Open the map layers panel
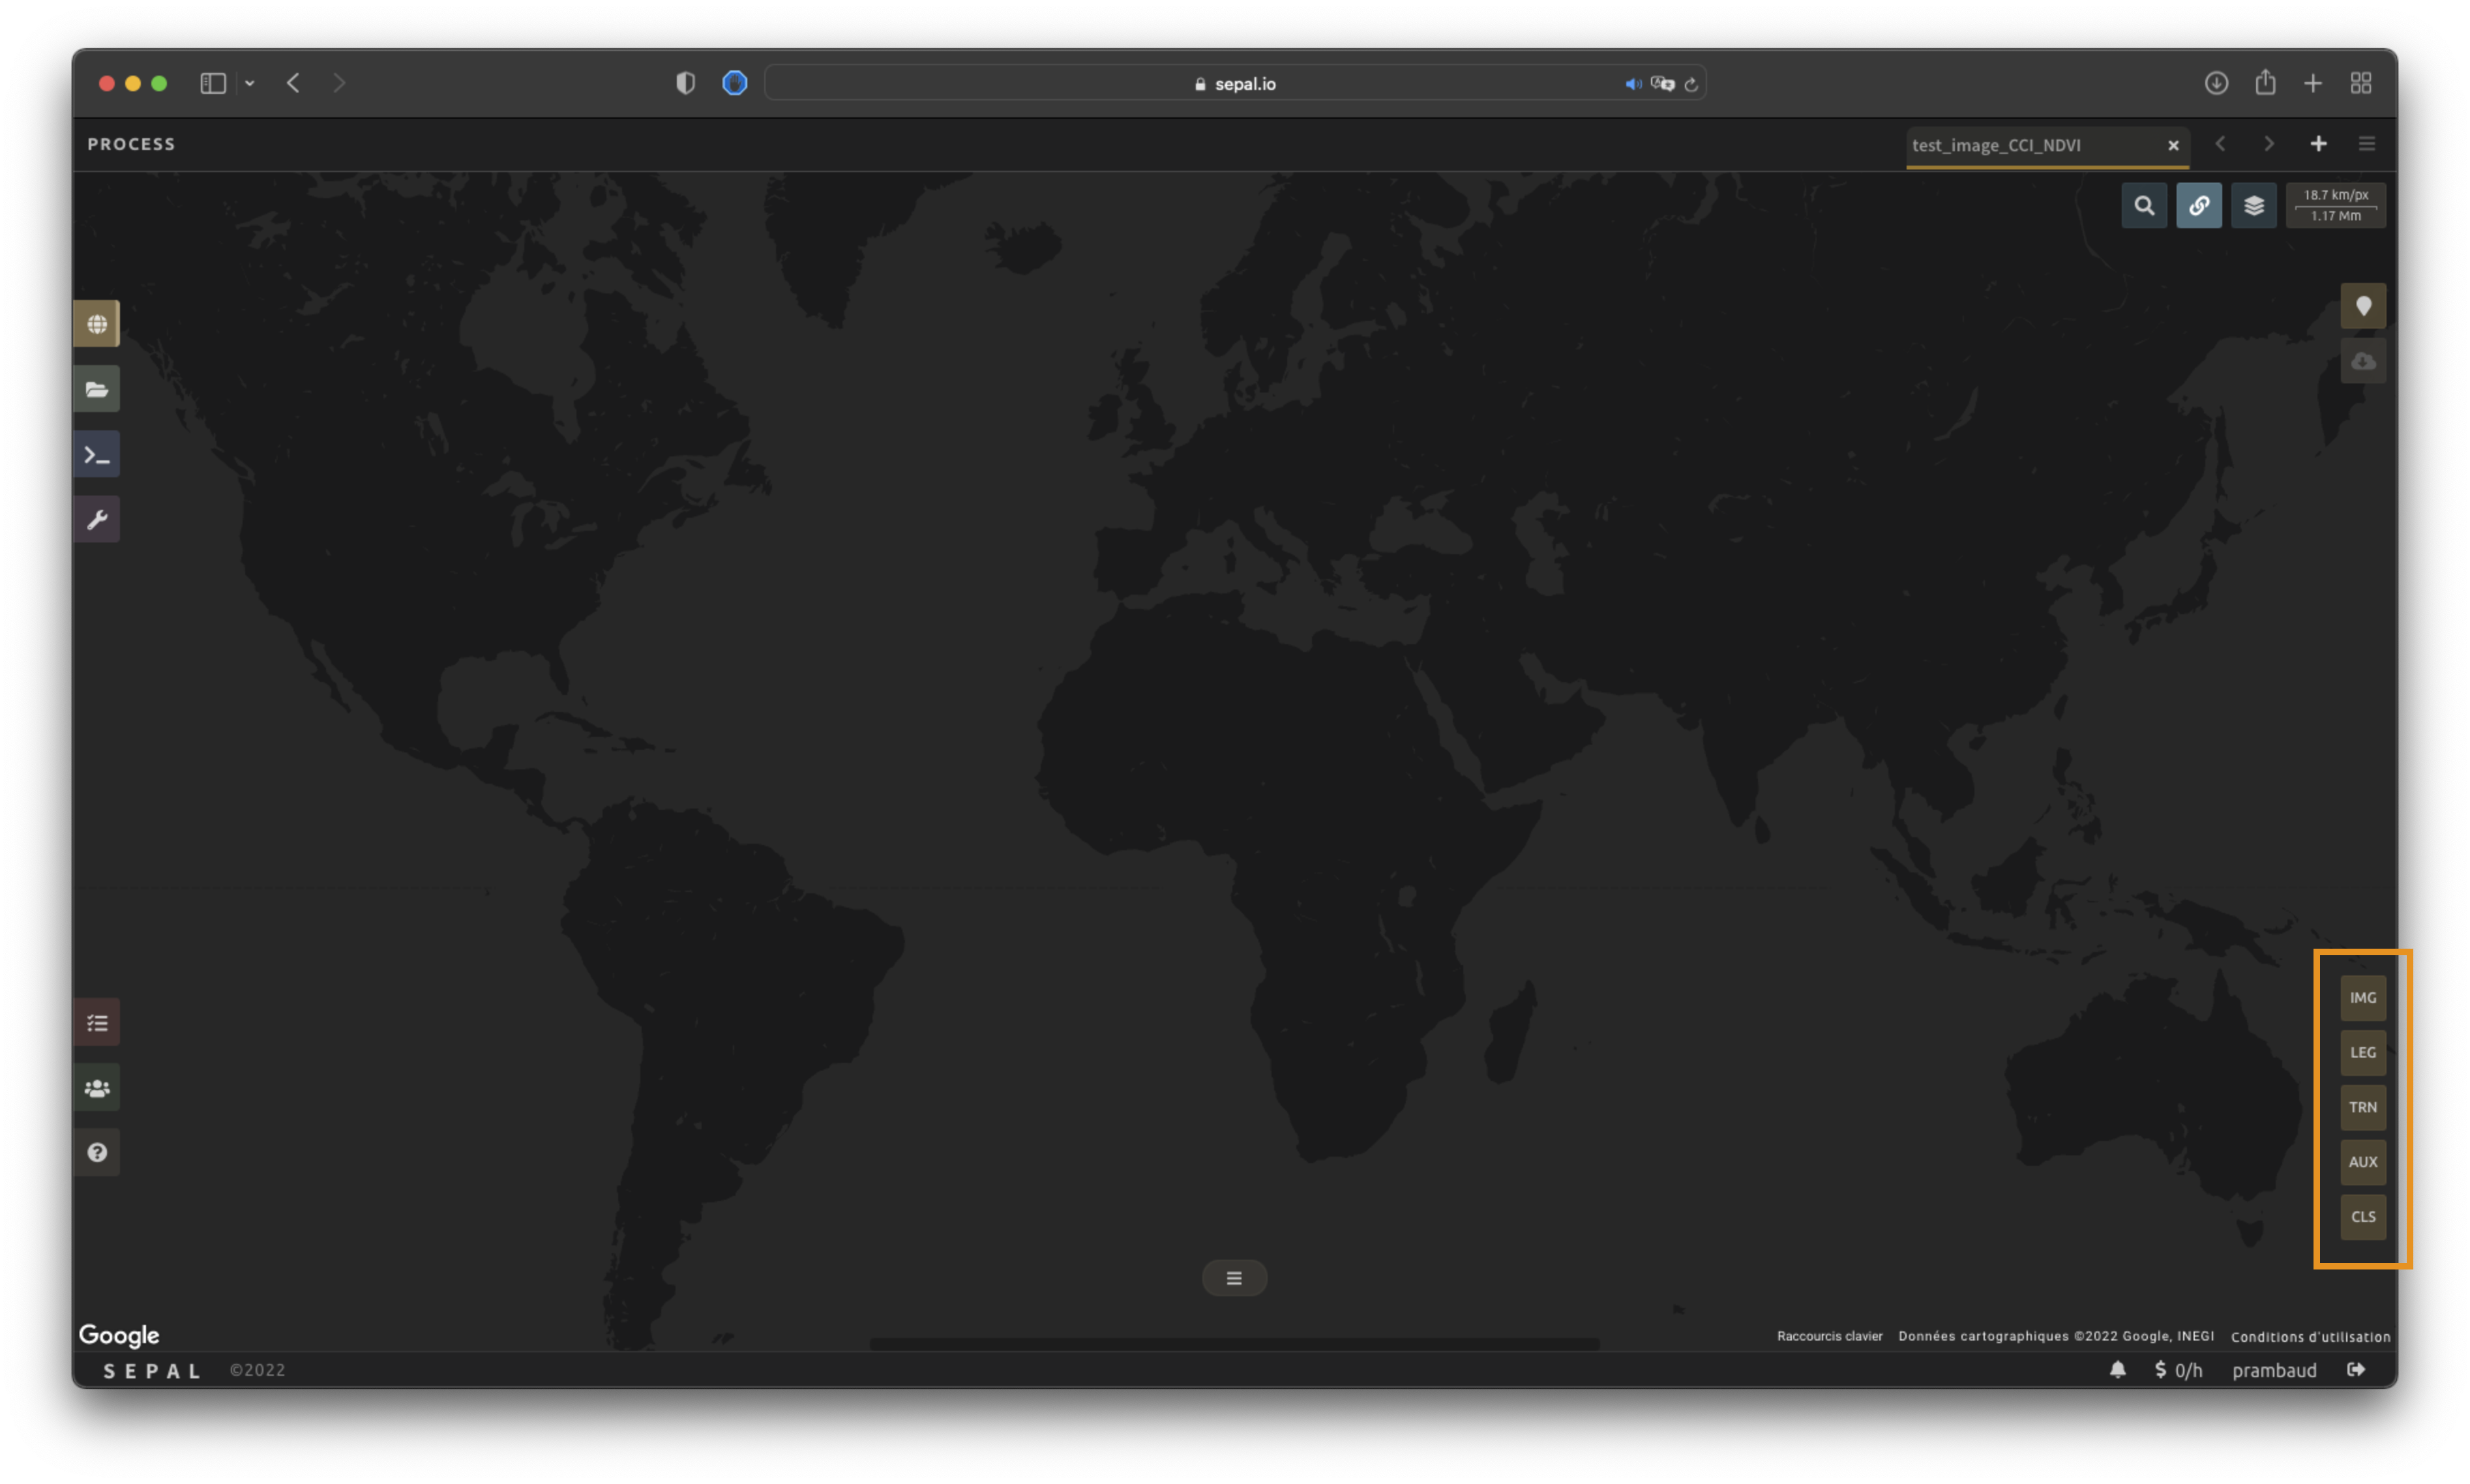 click(2254, 206)
